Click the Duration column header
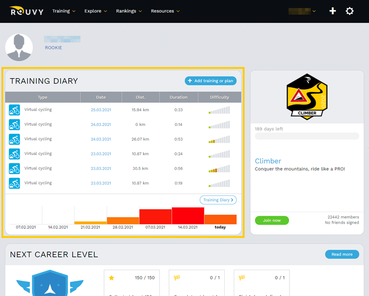Screen dimensions: 369x296 pos(179,97)
